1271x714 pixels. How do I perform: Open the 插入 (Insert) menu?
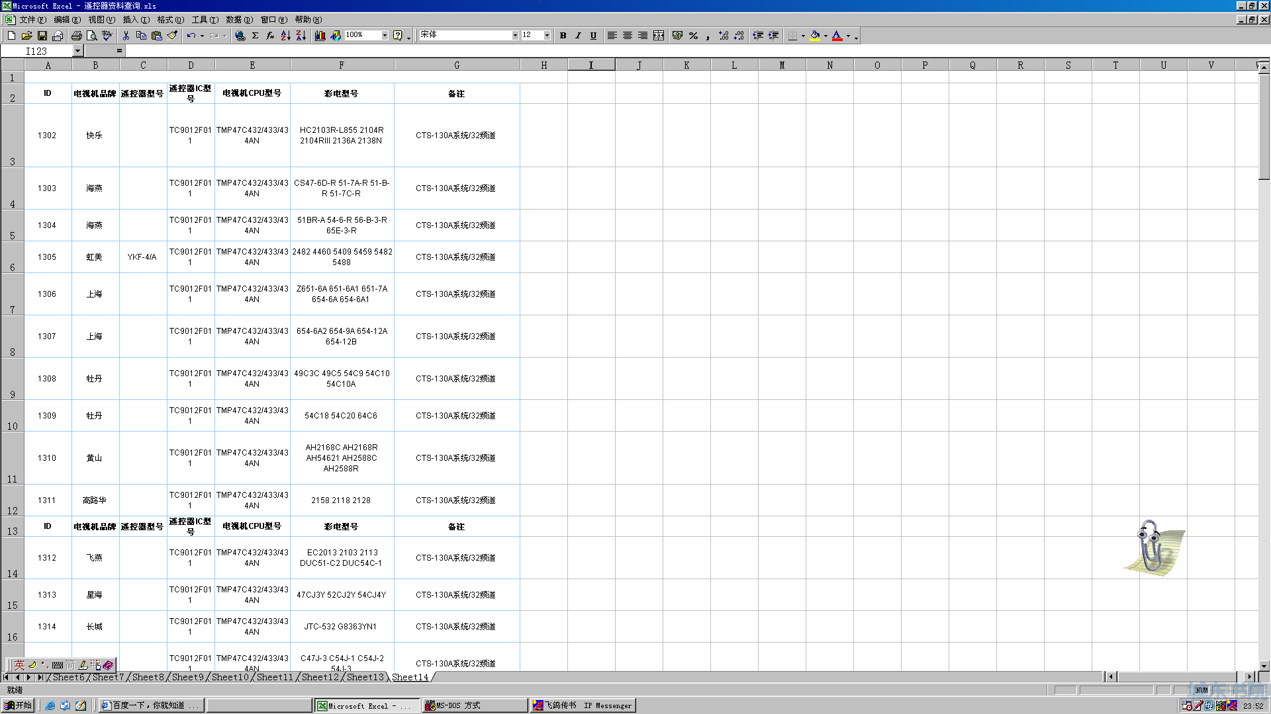136,20
